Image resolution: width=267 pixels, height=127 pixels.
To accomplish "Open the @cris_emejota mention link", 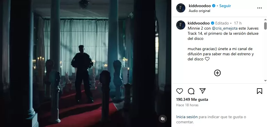I will 224,28.
